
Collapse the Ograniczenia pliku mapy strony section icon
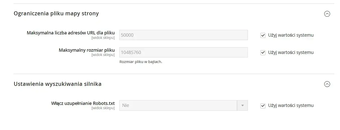pyautogui.click(x=327, y=14)
